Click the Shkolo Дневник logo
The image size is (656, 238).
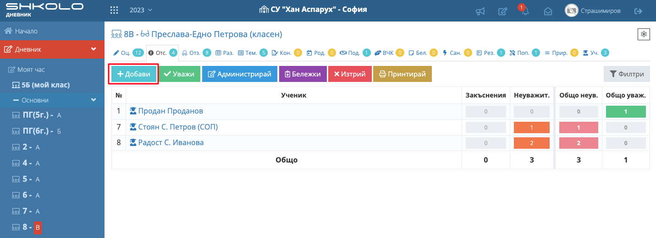(x=44, y=10)
